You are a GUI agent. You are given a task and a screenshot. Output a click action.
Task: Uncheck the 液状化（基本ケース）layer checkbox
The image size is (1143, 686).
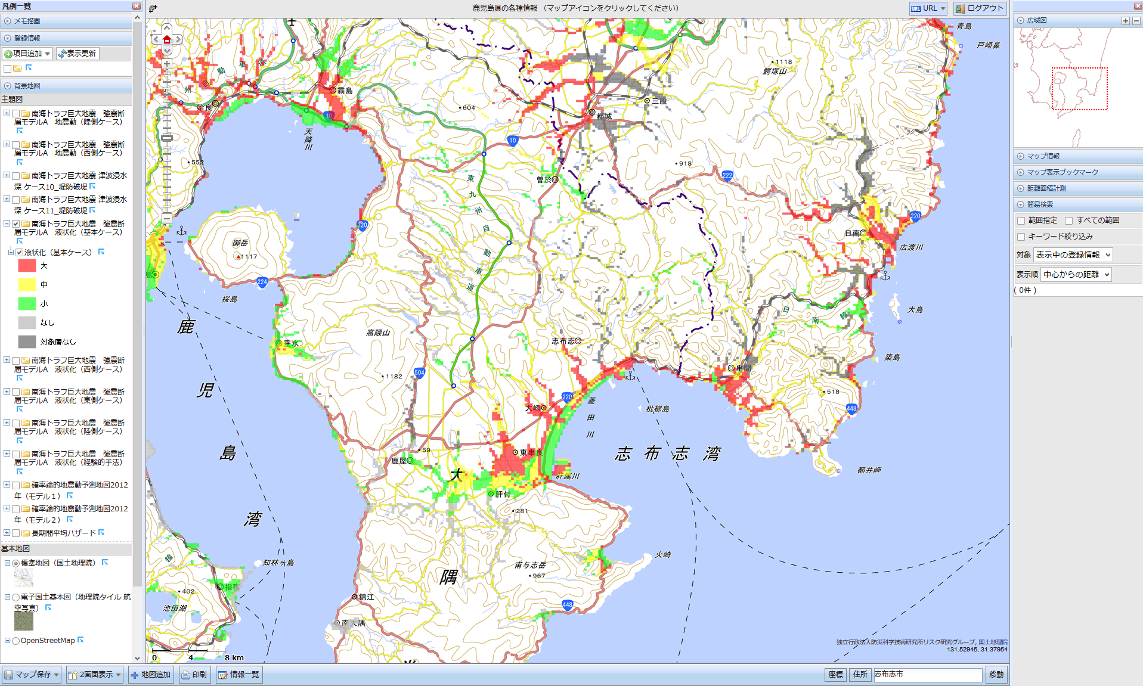[19, 253]
